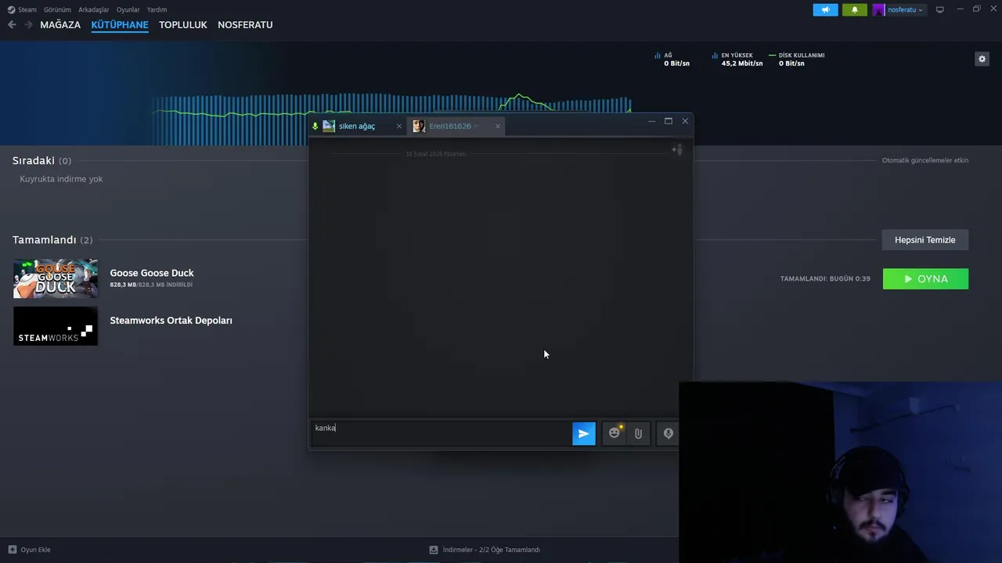
Task: Click Hepsini Temizle button
Action: [x=925, y=240]
